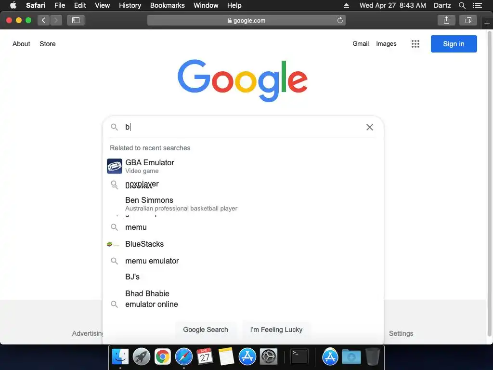Open the Gmail link
Viewport: 493px width, 370px height.
pos(360,44)
